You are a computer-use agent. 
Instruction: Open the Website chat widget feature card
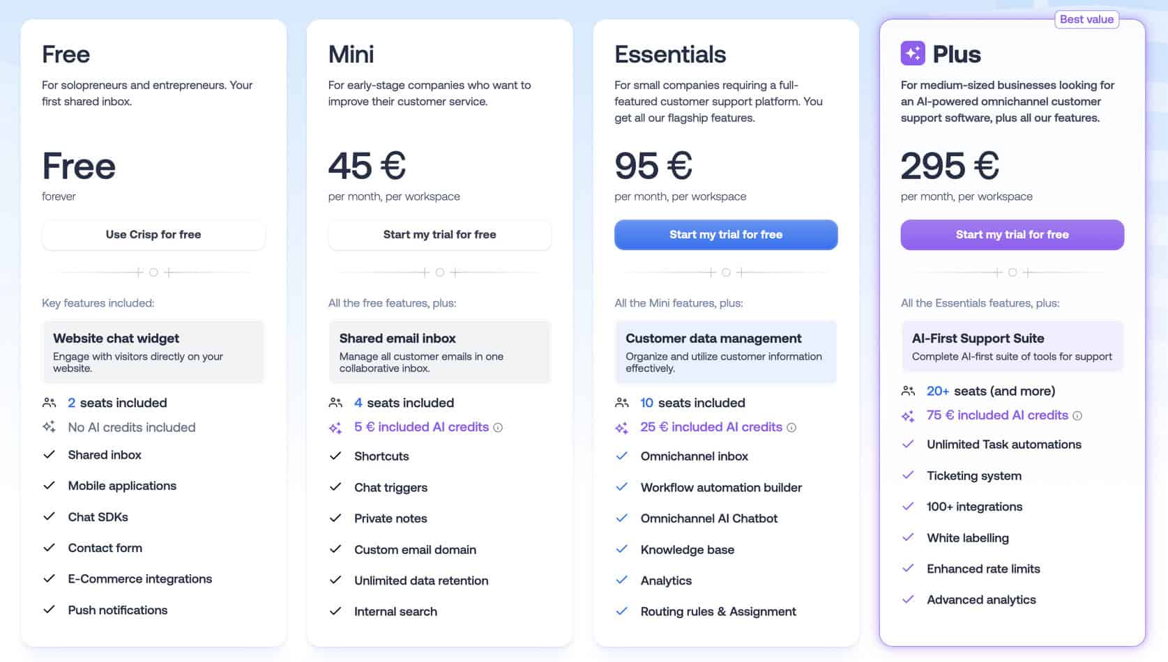point(153,352)
